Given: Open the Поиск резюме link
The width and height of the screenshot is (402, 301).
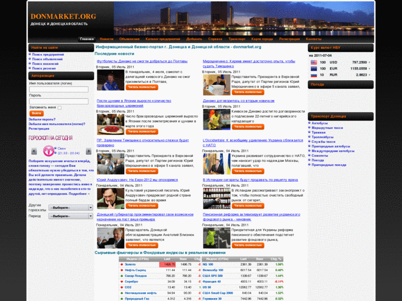Looking at the screenshot, I should [44, 68].
